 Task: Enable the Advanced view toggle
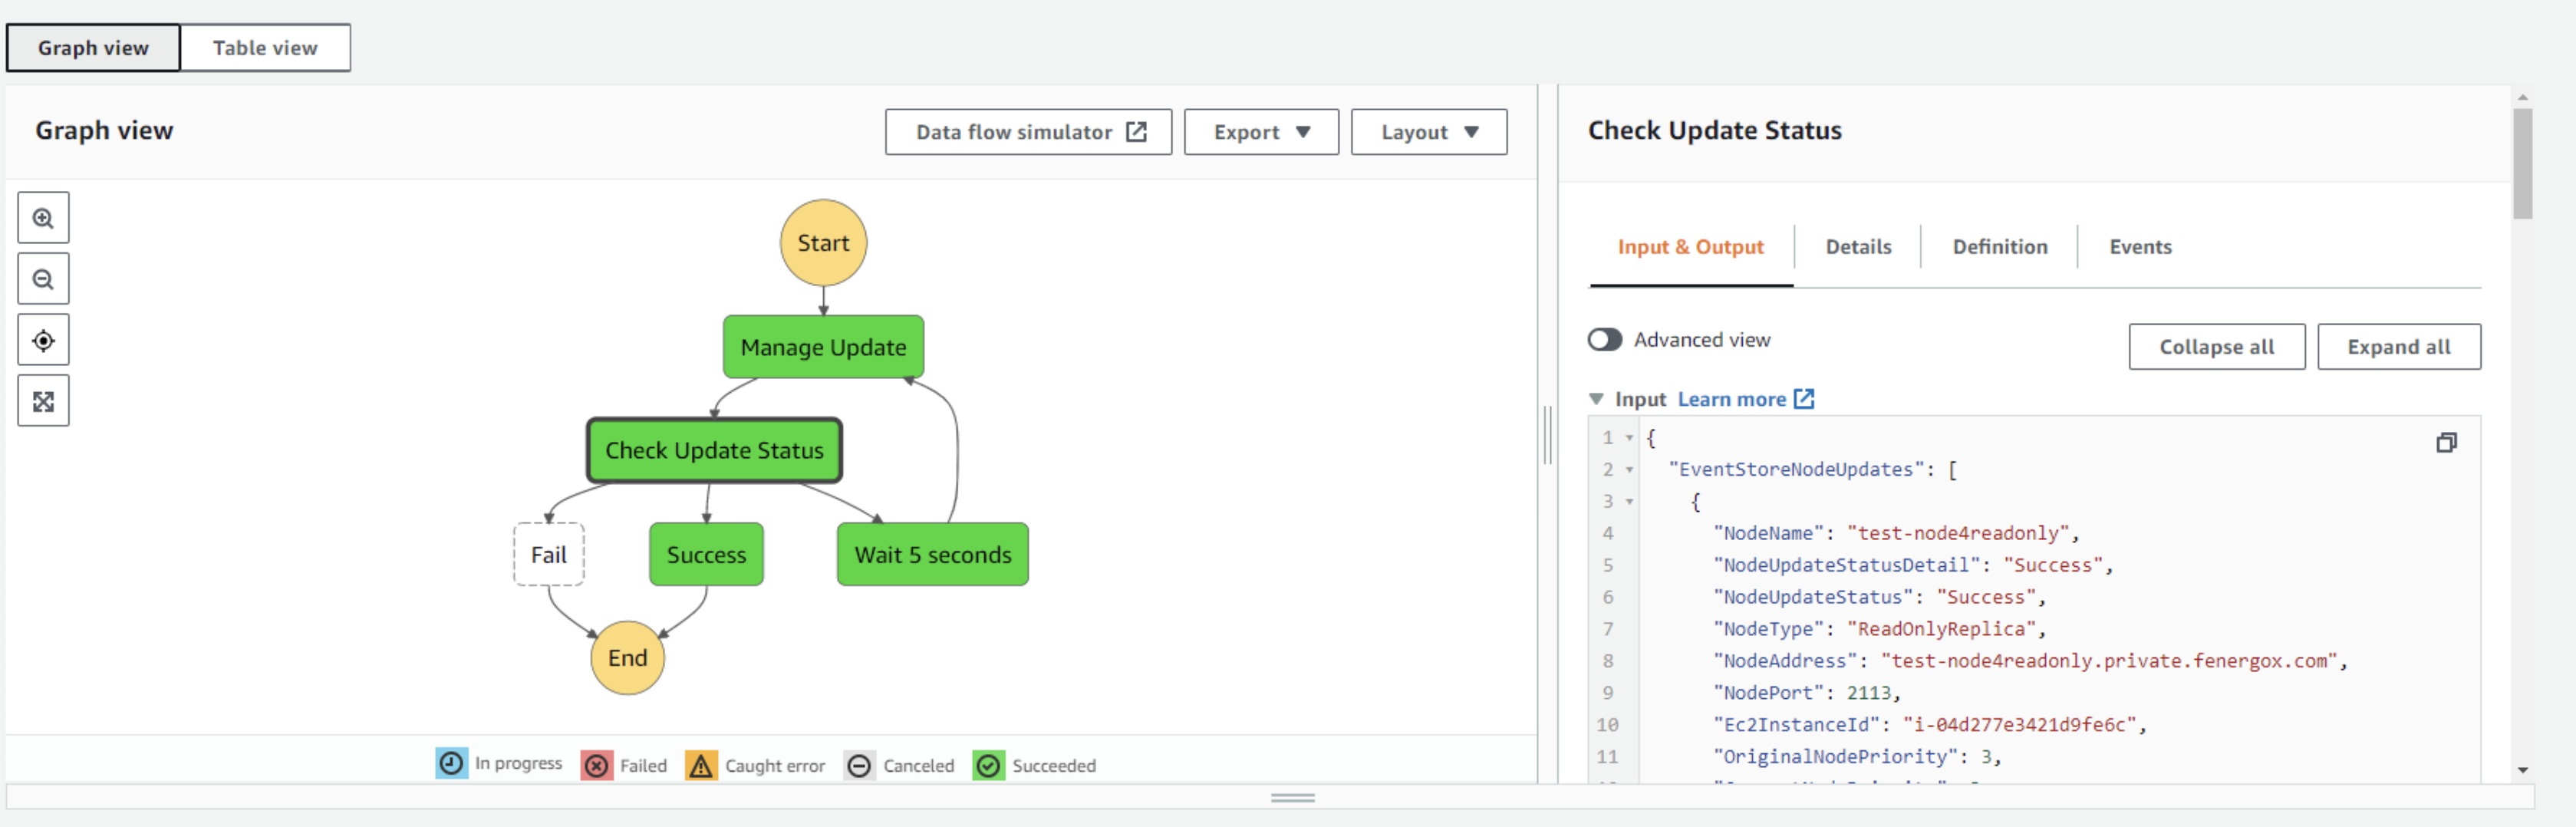[1604, 340]
